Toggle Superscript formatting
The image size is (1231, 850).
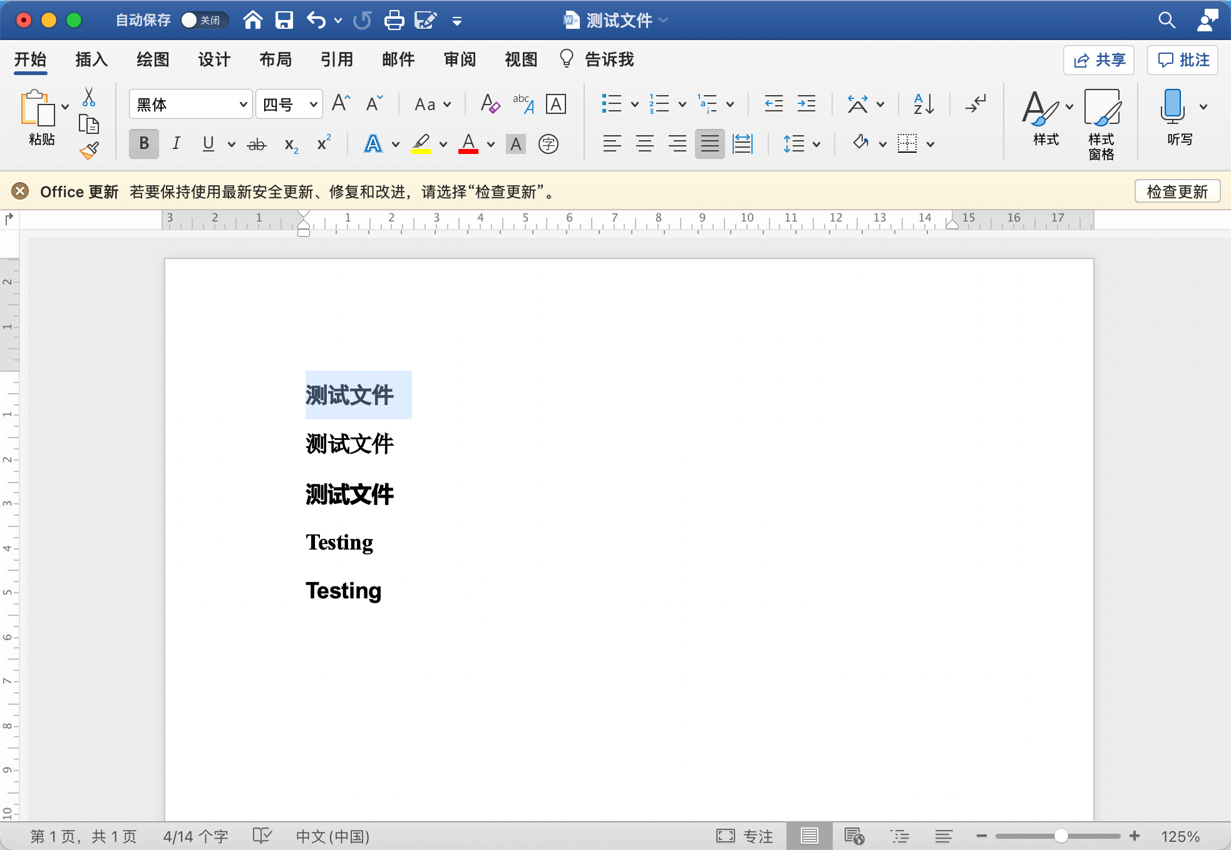[x=324, y=143]
